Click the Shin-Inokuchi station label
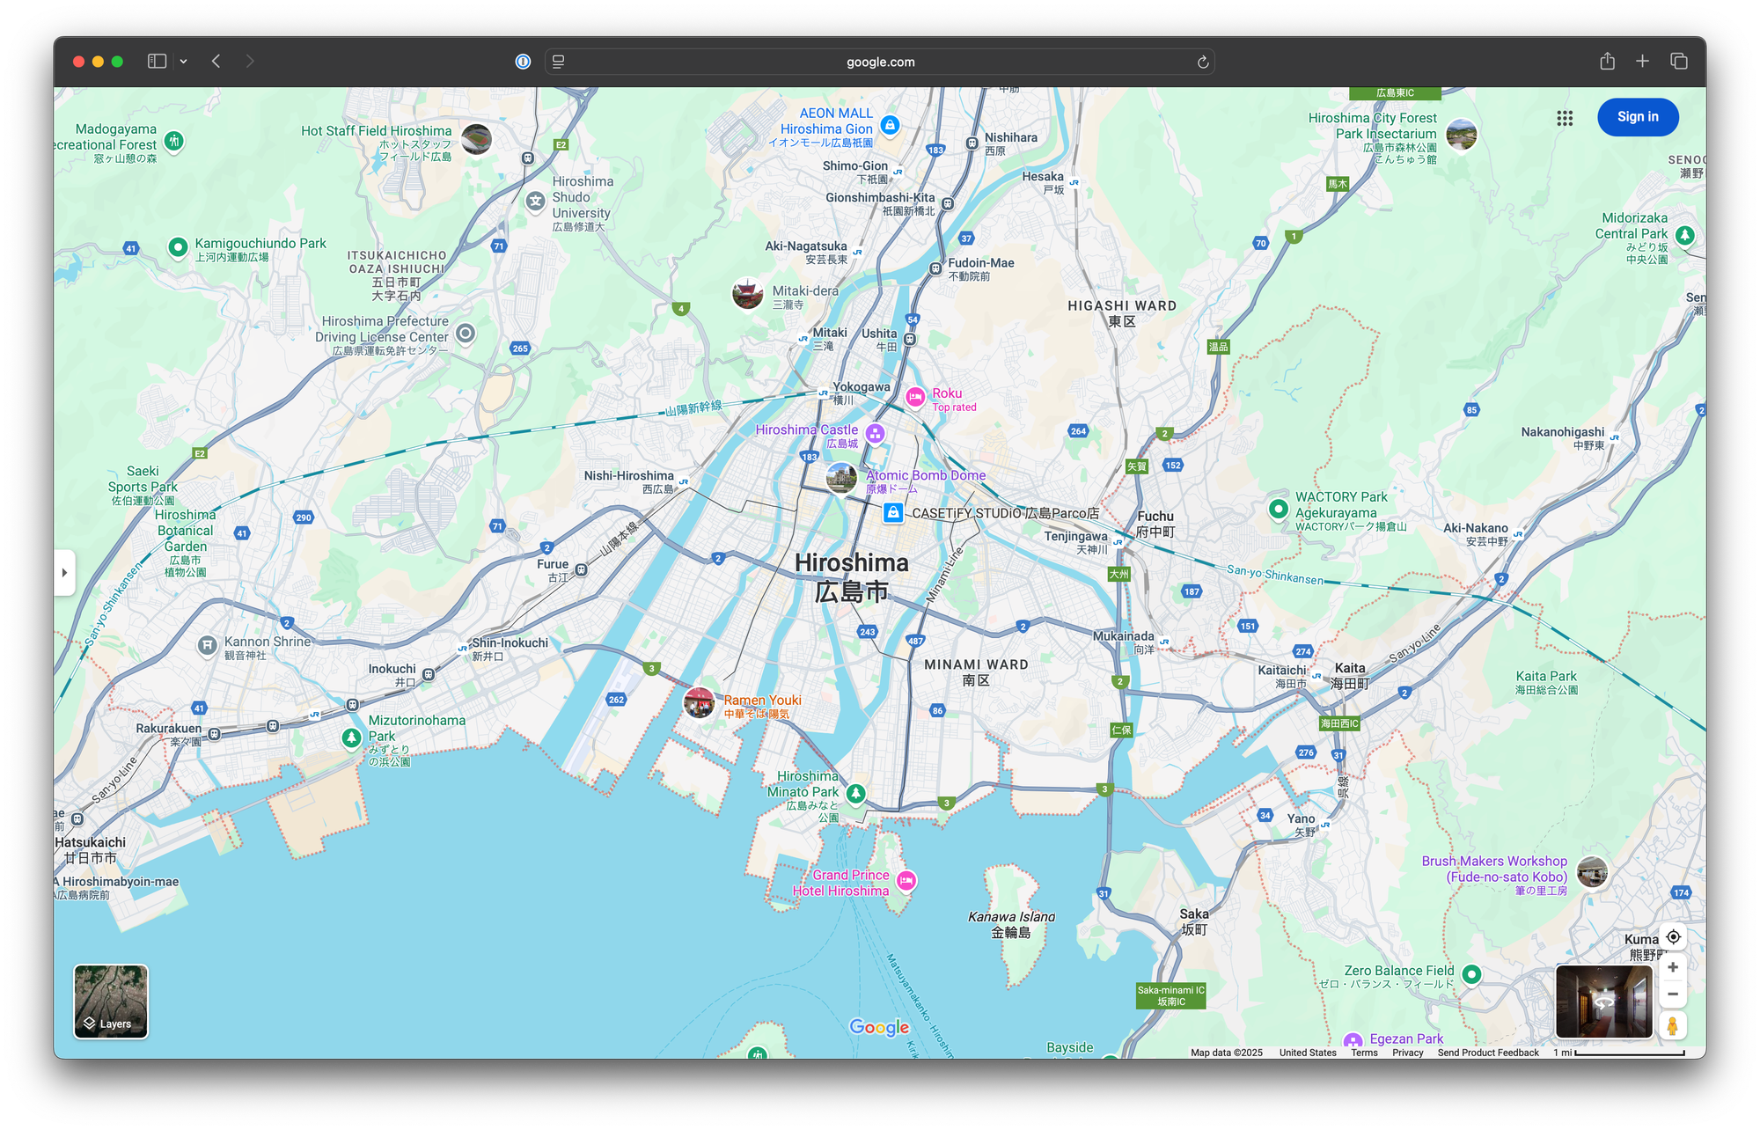 (510, 649)
